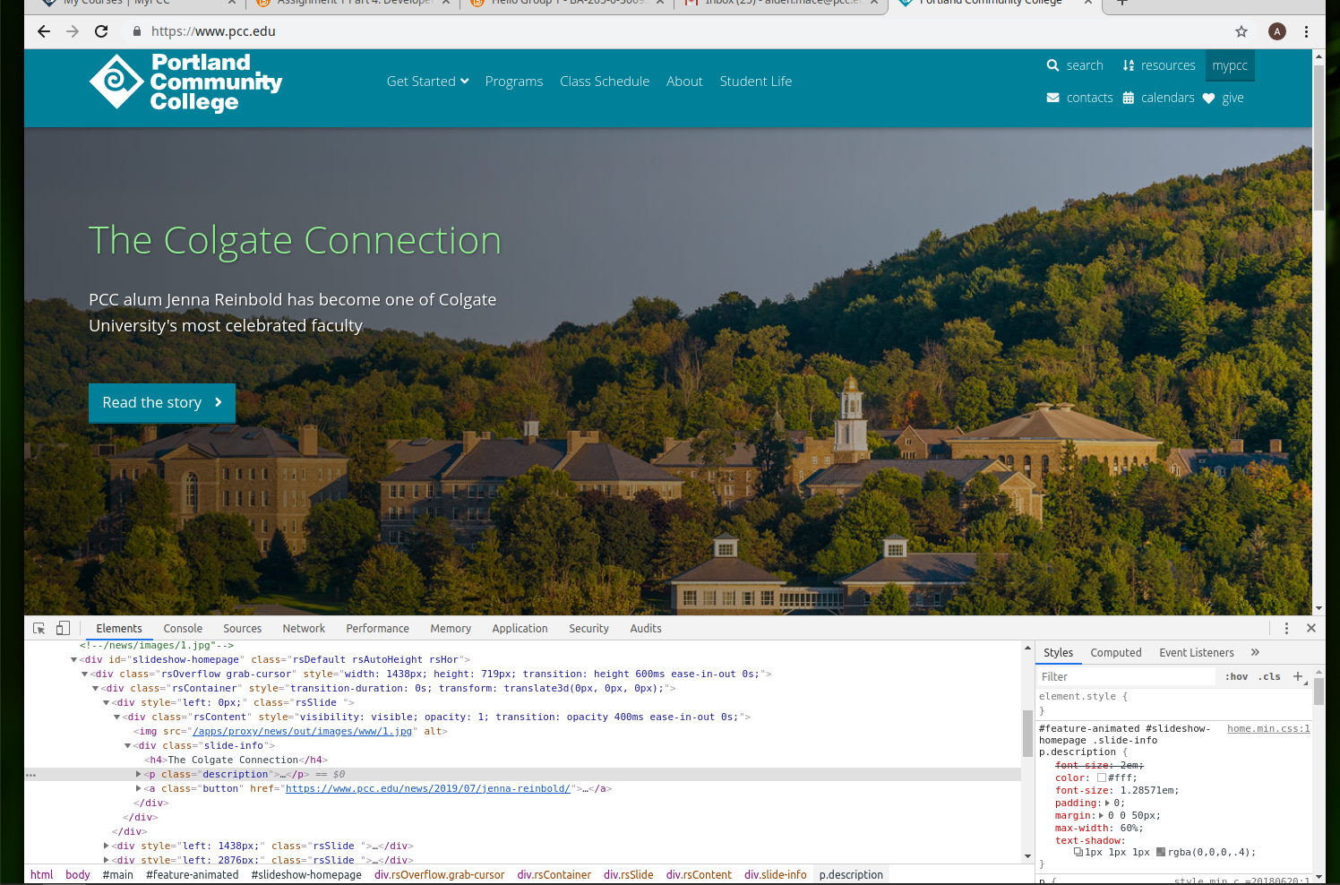Viewport: 1340px width, 885px height.
Task: Open the Programs navigation link
Action: (514, 82)
